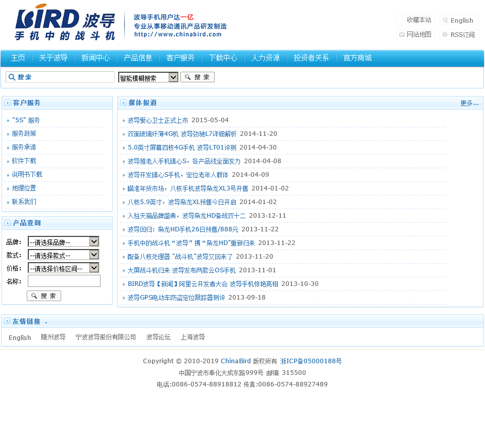Open article 大屏战斗机归来
This screenshot has width=485, height=441.
point(181,270)
